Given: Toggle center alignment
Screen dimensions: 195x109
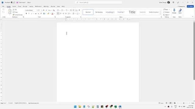Looking at the screenshot, I should [x=61, y=13].
